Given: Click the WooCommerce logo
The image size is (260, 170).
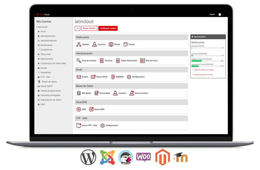Looking at the screenshot, I should coord(143,157).
